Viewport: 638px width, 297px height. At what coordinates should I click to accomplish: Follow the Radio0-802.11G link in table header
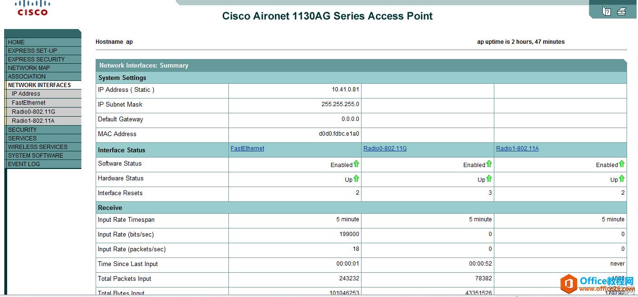[x=385, y=148]
